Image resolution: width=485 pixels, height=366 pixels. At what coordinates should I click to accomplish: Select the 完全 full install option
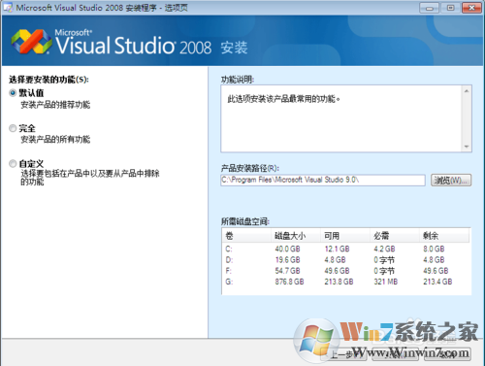coord(13,128)
